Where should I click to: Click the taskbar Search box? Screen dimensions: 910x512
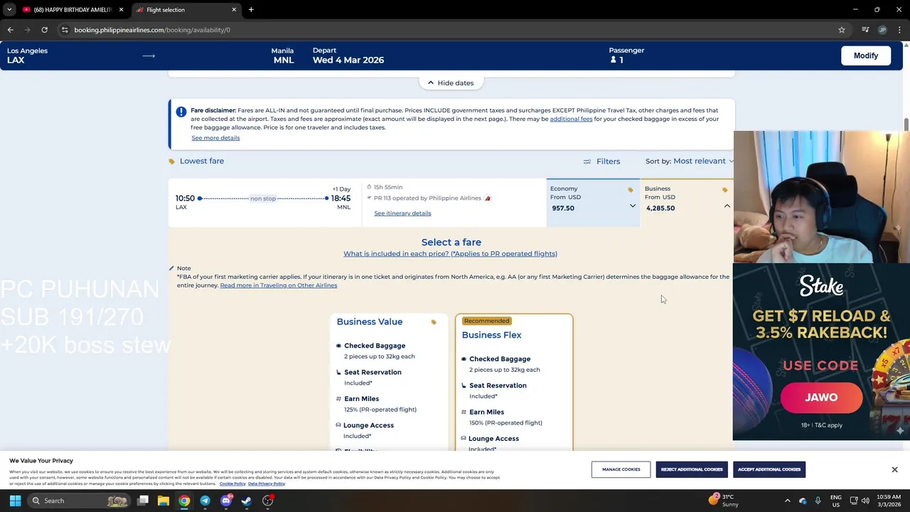click(79, 501)
